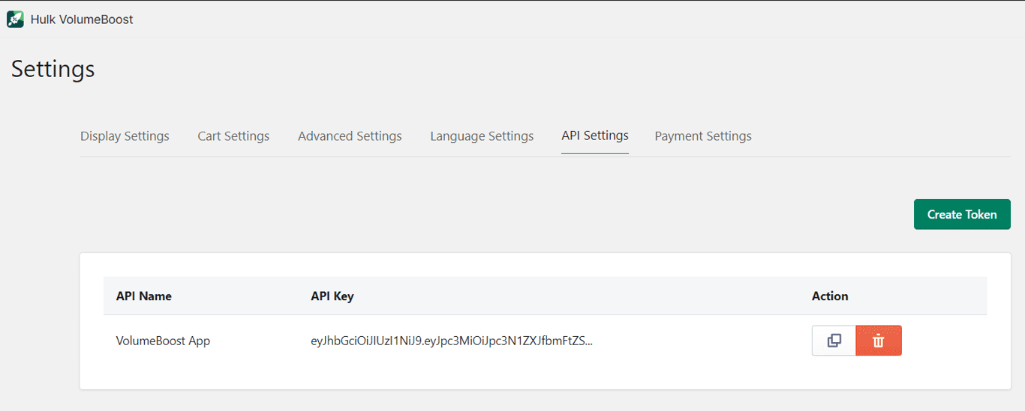
Task: Click the Hulk VolumeBoost title text
Action: [x=82, y=19]
